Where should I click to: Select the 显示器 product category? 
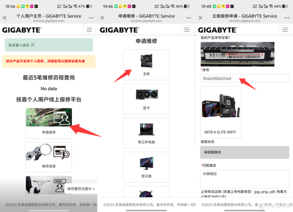(146, 167)
